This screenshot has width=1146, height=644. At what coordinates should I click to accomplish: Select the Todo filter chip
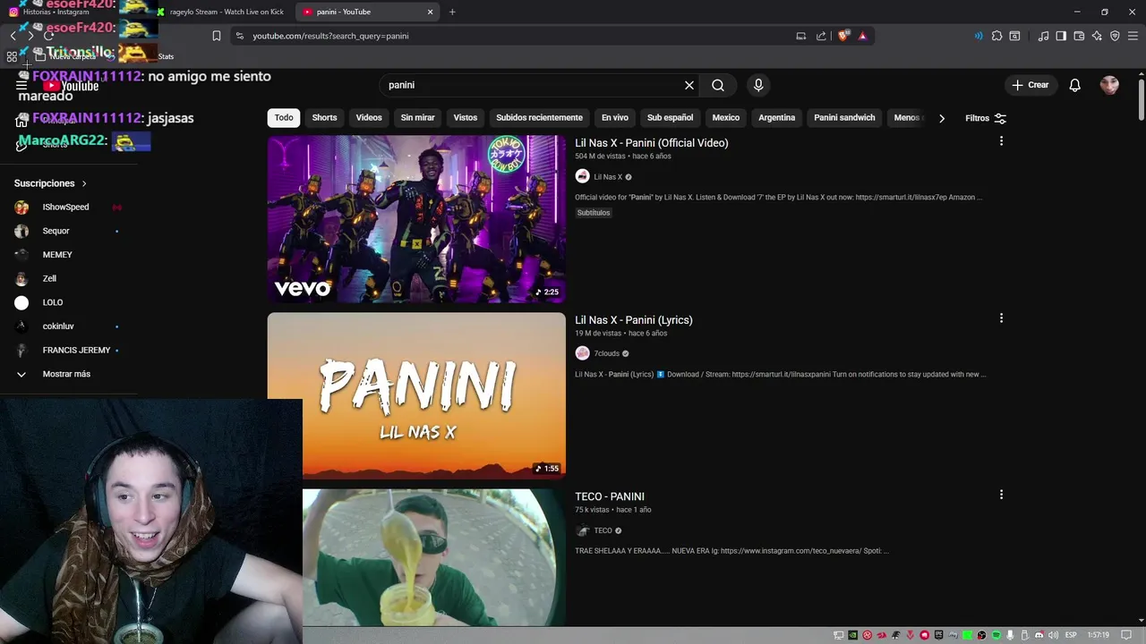[x=284, y=118]
